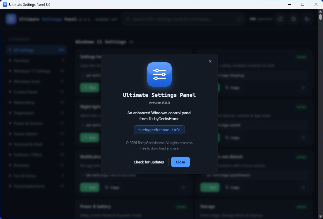Screen dimensions: 323x219
Task: Click the 'Free to download and use.' text
Action: coord(159,148)
